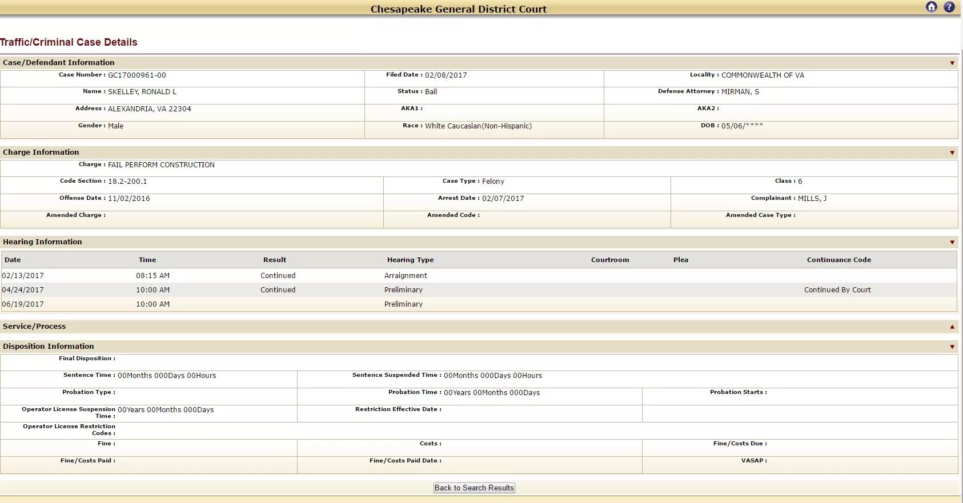Collapse the Hearing Information section
The height and width of the screenshot is (503, 963).
pyautogui.click(x=952, y=242)
